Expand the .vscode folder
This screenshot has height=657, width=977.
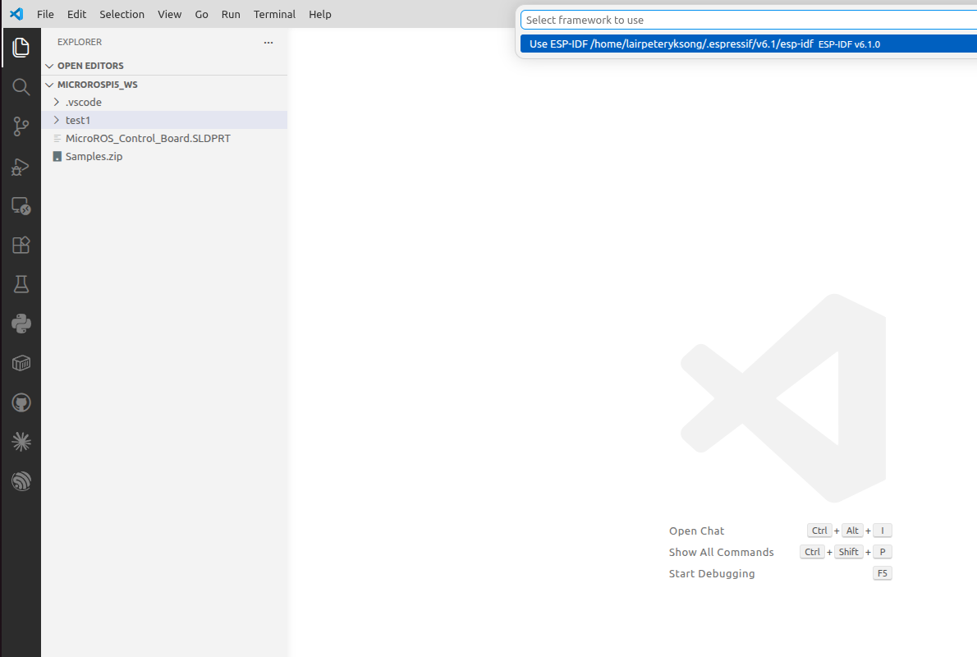pyautogui.click(x=164, y=102)
